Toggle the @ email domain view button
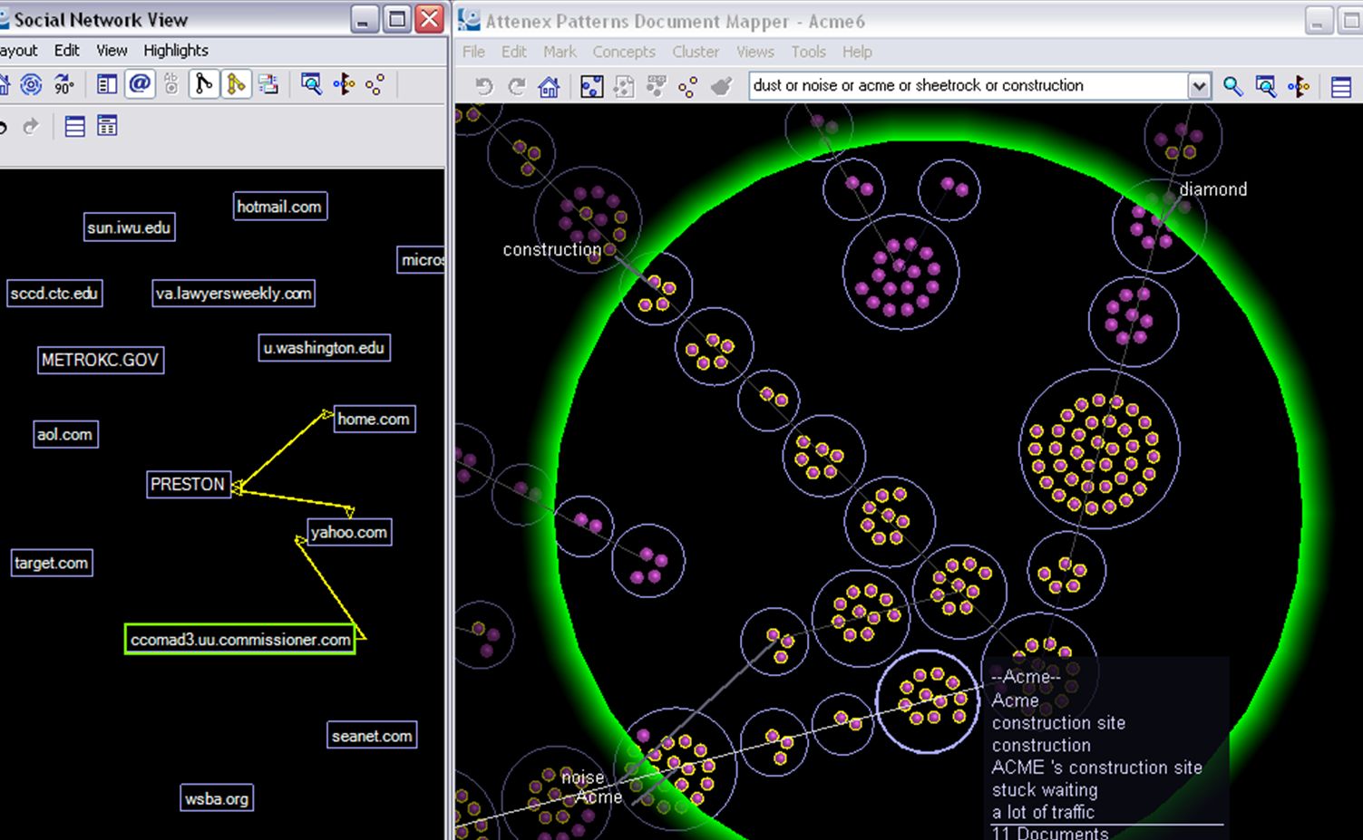This screenshot has width=1363, height=840. pyautogui.click(x=140, y=85)
